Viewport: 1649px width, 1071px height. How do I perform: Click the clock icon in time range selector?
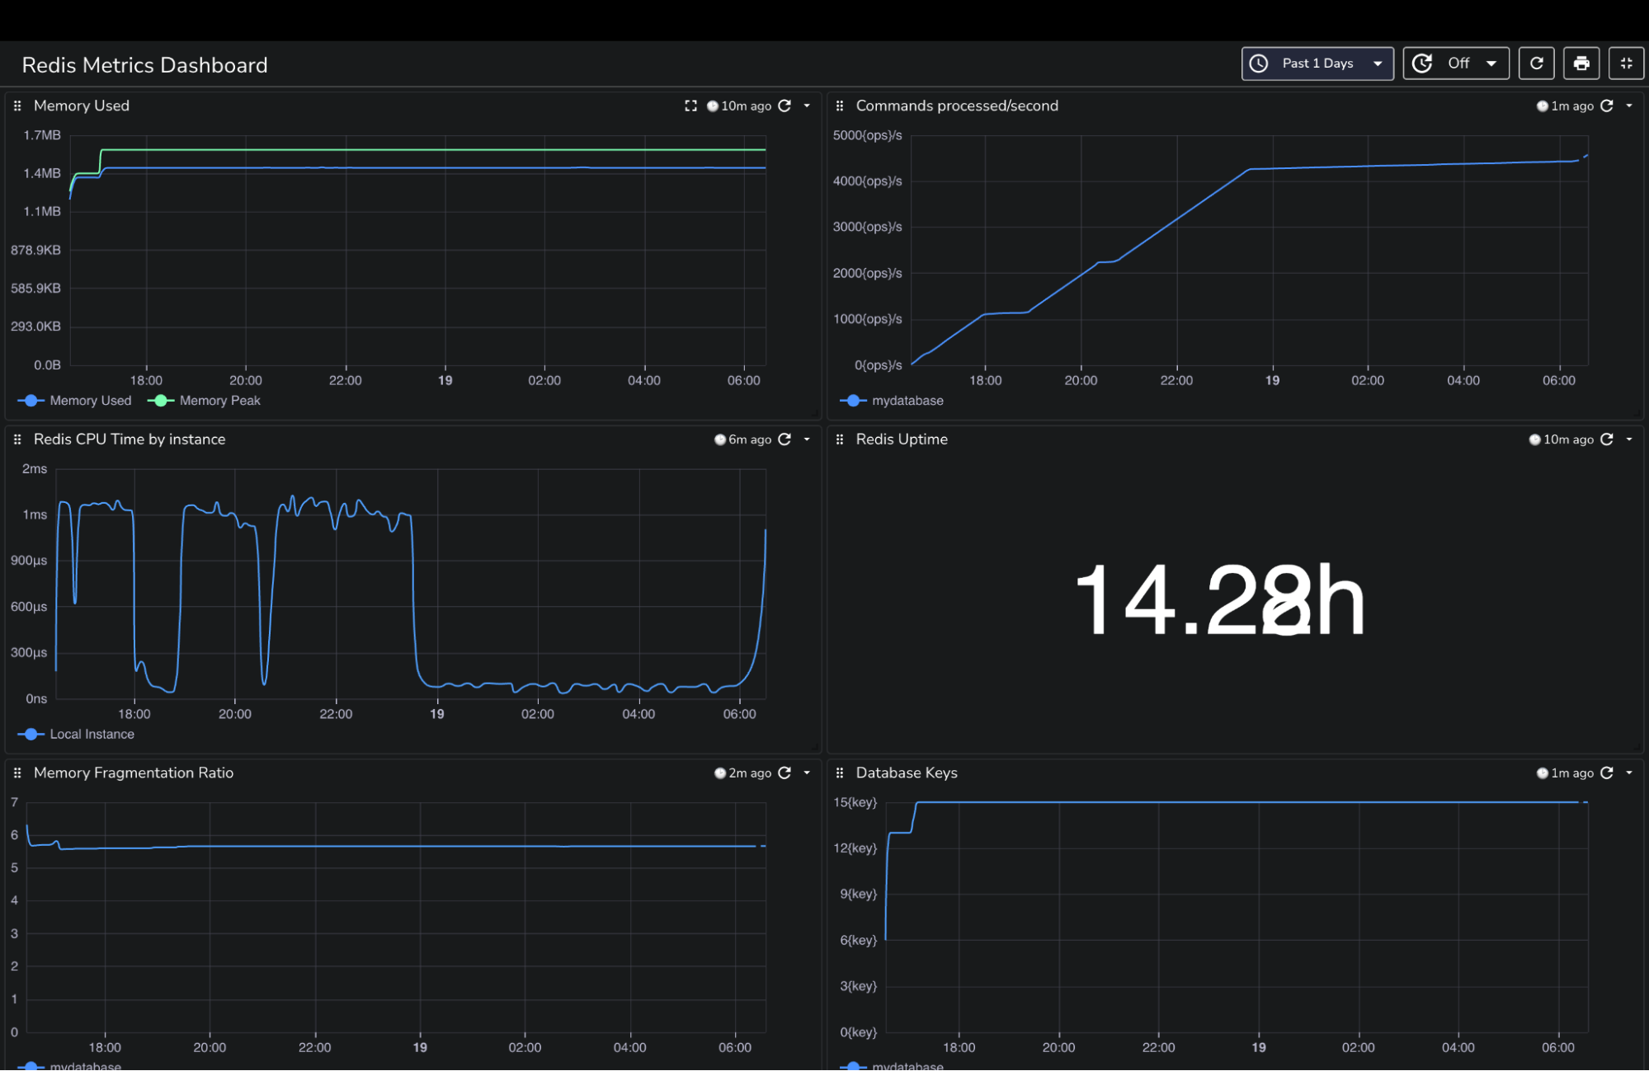click(x=1259, y=63)
